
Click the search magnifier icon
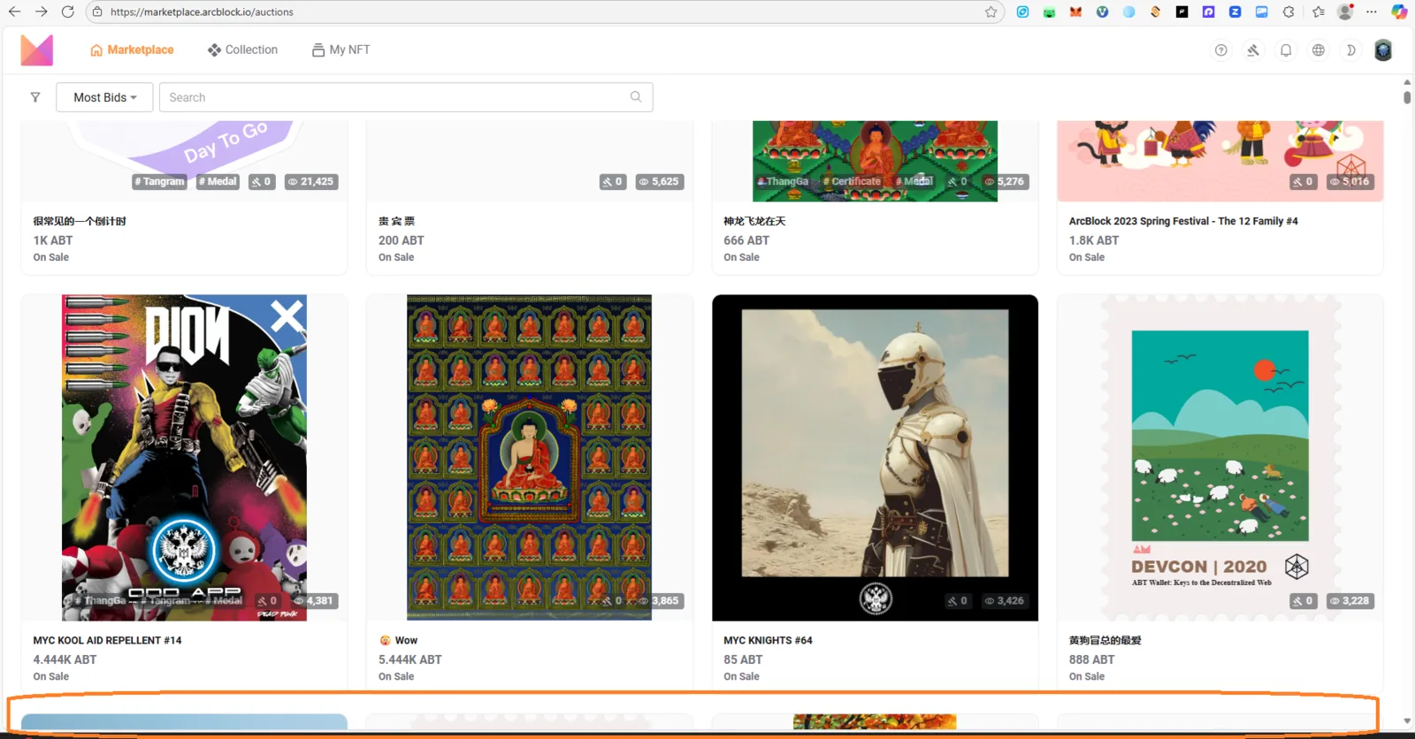(636, 97)
